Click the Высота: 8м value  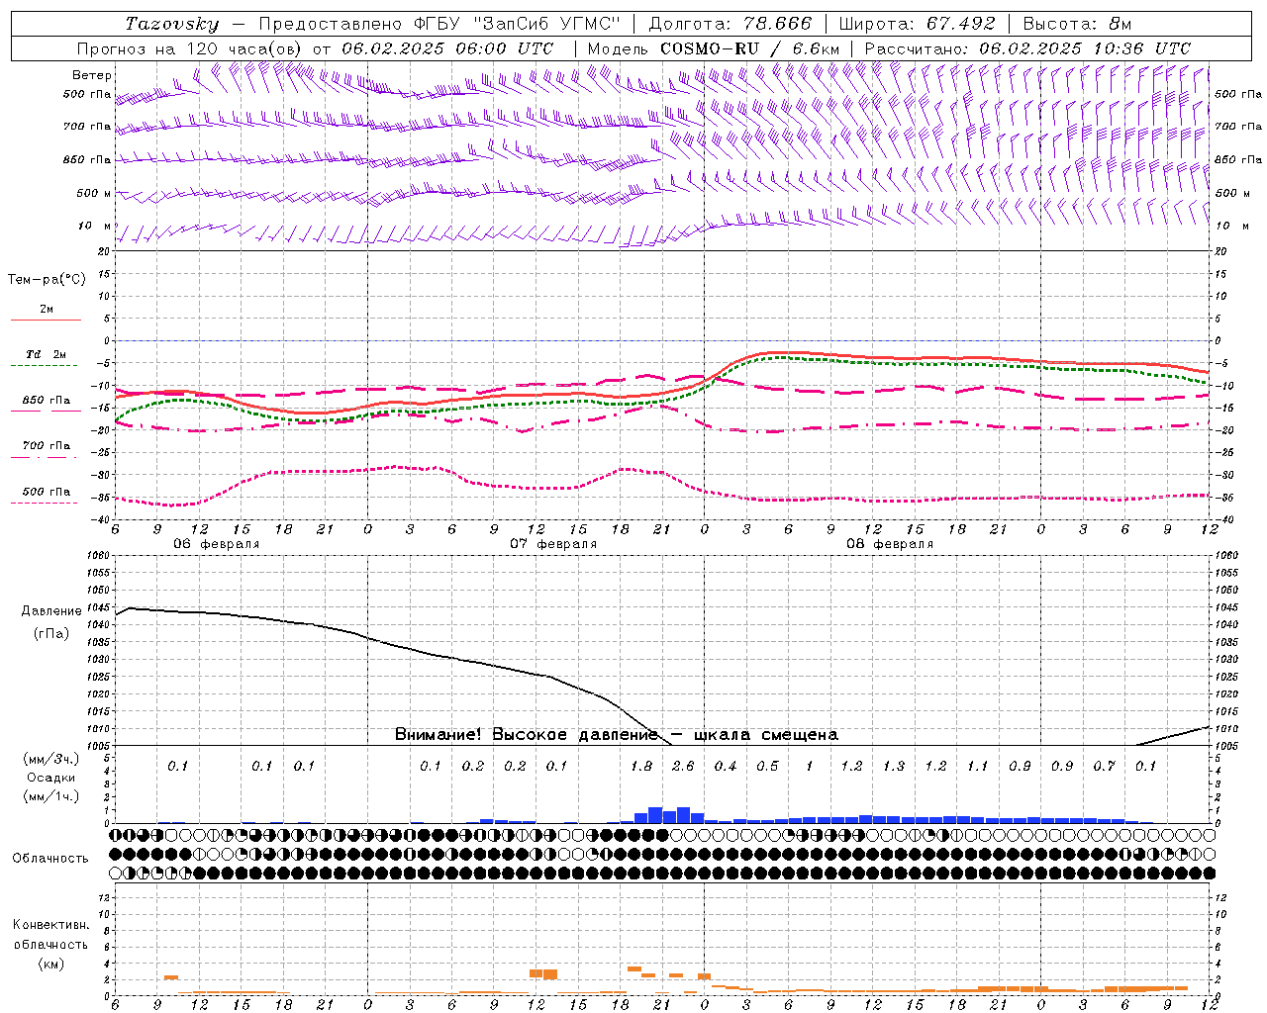(1077, 24)
